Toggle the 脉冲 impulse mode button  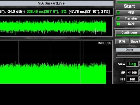coord(128,24)
